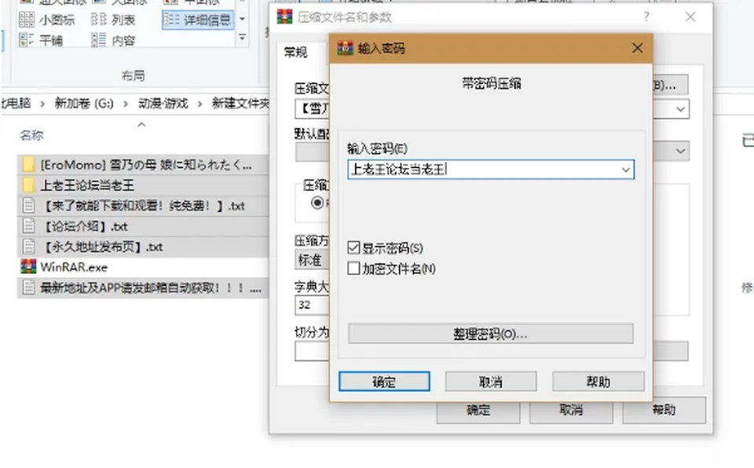The width and height of the screenshot is (754, 468).
Task: Click the WinRAR icon in 压缩文件名和参数 title bar
Action: point(284,16)
